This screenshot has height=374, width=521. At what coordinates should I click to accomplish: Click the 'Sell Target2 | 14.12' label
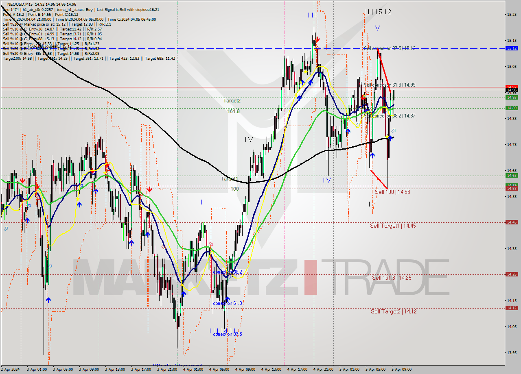click(394, 311)
